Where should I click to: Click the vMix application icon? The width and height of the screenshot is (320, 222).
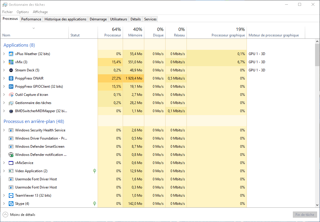click(11, 62)
